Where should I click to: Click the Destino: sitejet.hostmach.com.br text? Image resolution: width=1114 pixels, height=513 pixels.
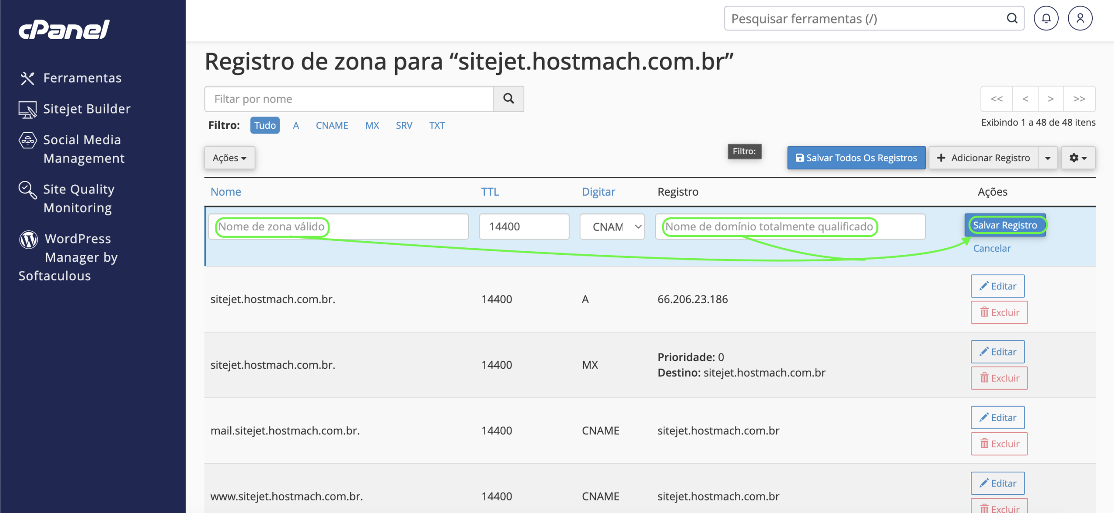tap(742, 373)
